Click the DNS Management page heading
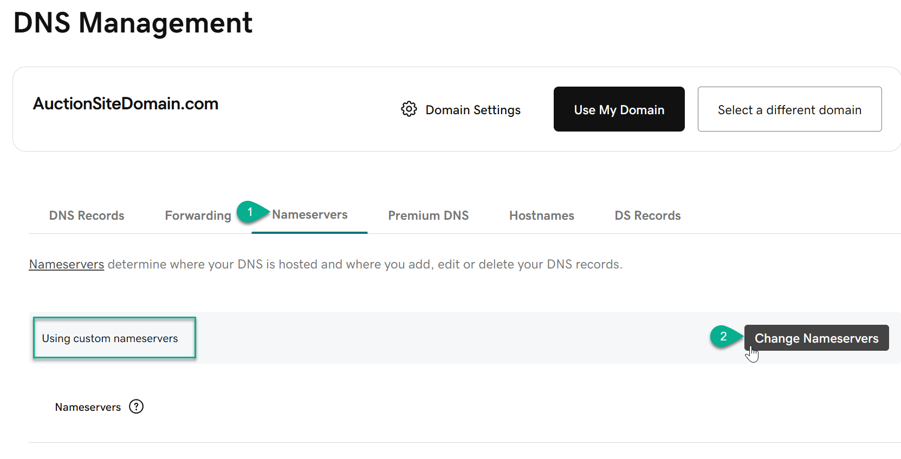901x459 pixels. (x=133, y=23)
